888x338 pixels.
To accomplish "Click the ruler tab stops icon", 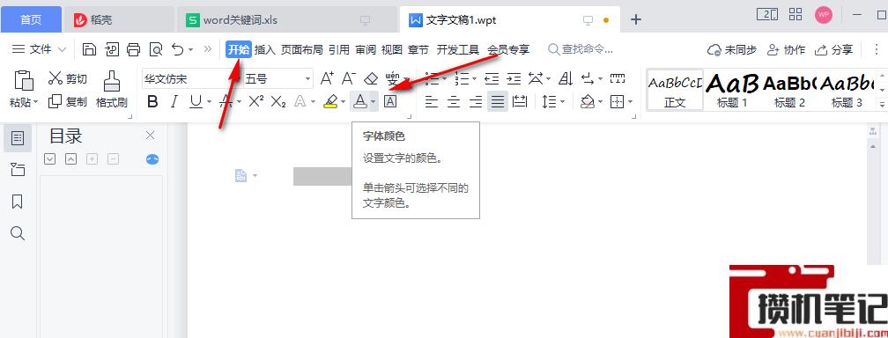I will click(618, 78).
